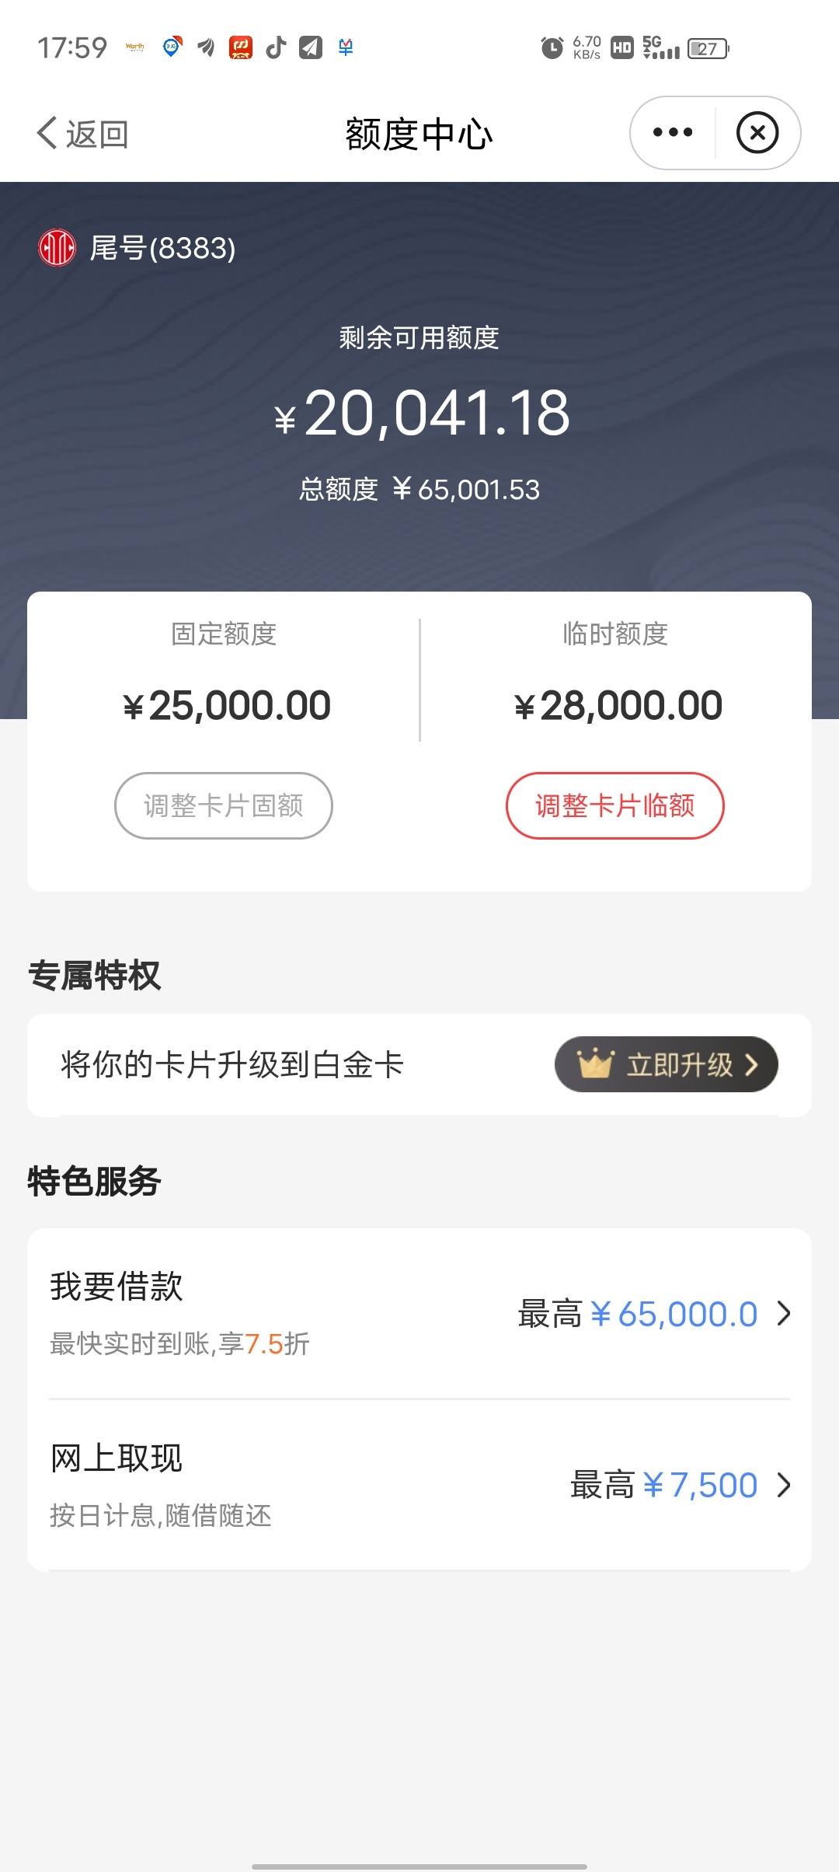This screenshot has width=839, height=1872.
Task: Open the 网上取现 service entry
Action: [419, 1485]
